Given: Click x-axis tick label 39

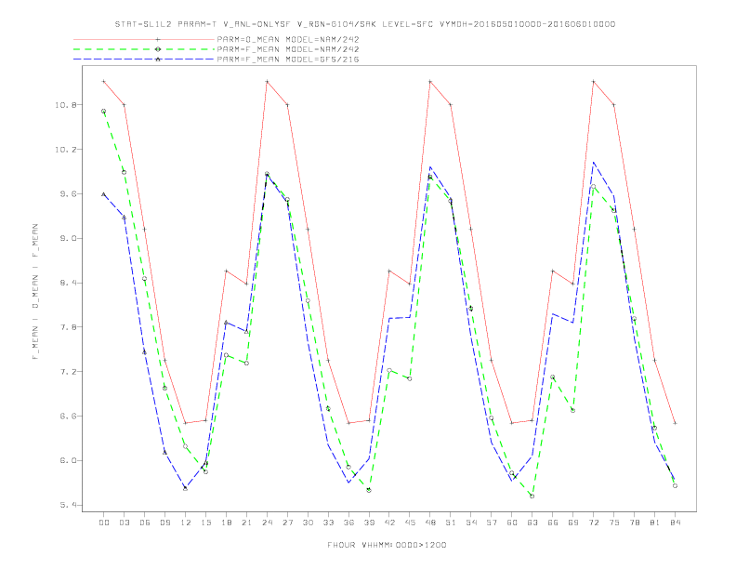Looking at the screenshot, I should (369, 523).
